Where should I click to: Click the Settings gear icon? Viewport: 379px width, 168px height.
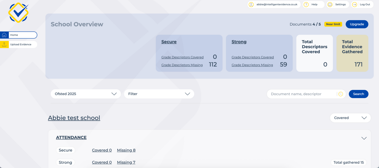pyautogui.click(x=330, y=4)
